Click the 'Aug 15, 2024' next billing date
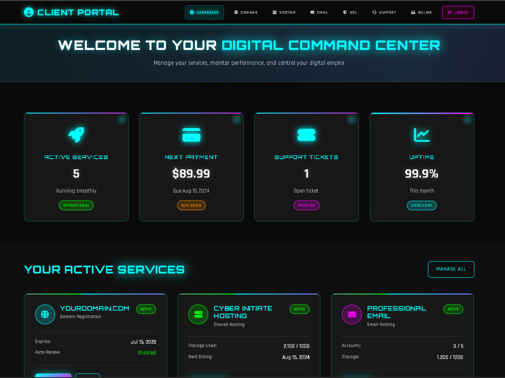This screenshot has height=378, width=505. [295, 357]
